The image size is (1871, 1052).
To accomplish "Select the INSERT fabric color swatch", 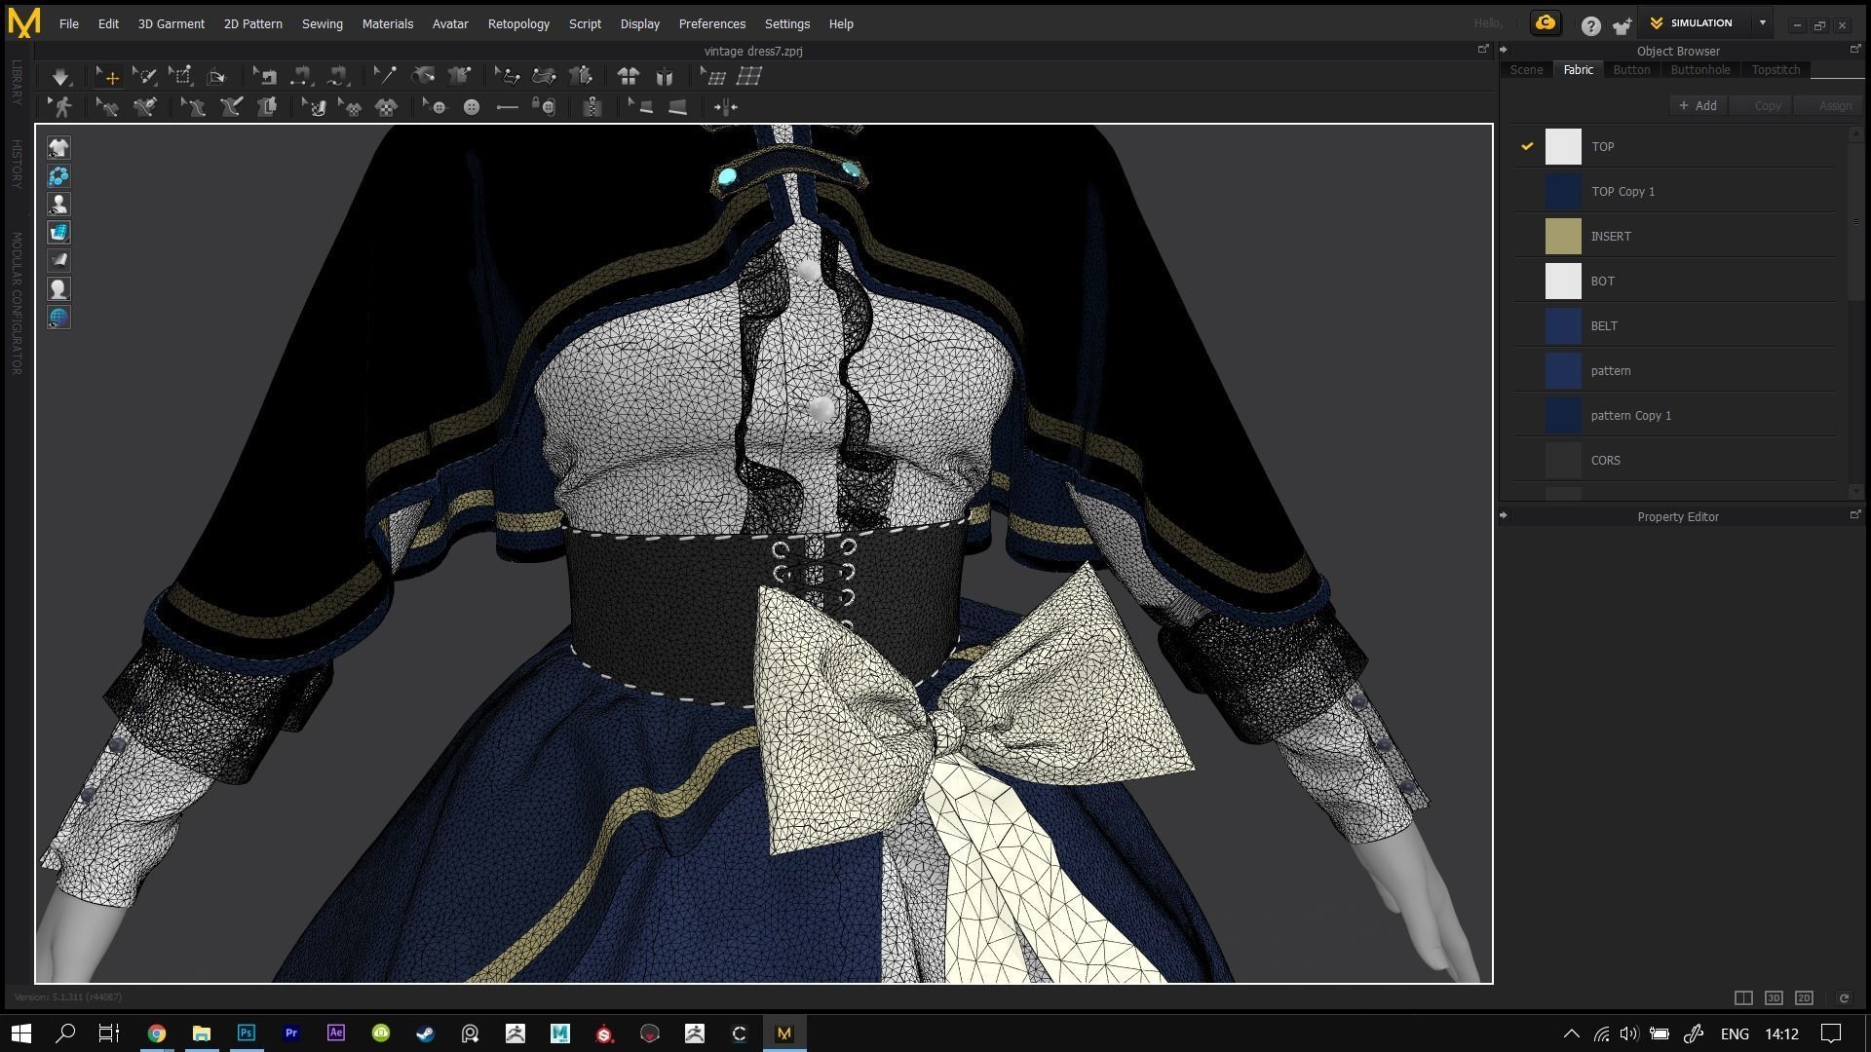I will 1563,236.
